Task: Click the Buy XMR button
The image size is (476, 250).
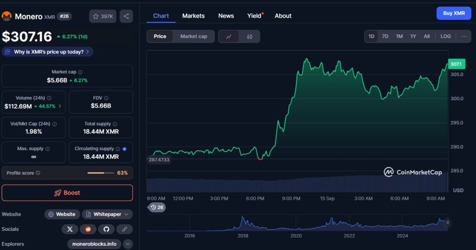Action: (454, 13)
